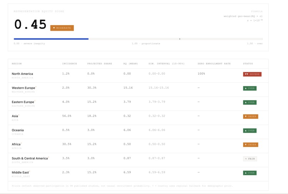Click the 6.06 RQ mean value
The image size is (288, 194).
(127, 130)
